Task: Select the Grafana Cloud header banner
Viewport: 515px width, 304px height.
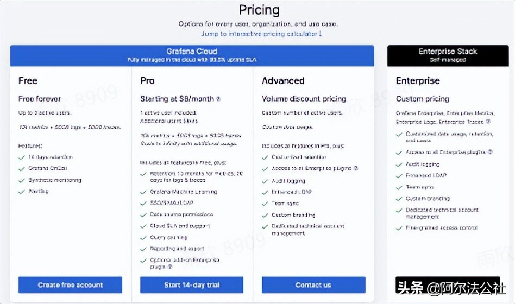Action: [192, 55]
